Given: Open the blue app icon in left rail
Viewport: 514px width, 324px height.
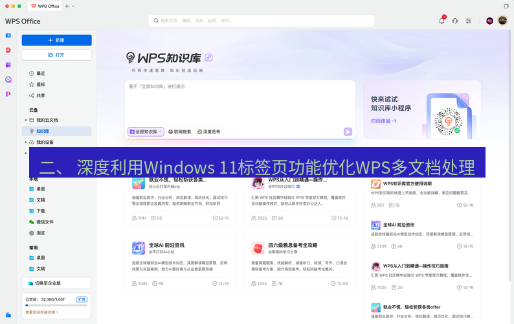Looking at the screenshot, I should [x=8, y=36].
